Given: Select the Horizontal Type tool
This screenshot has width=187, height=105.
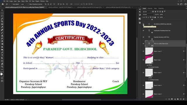Looking at the screenshot, I should tap(2, 55).
